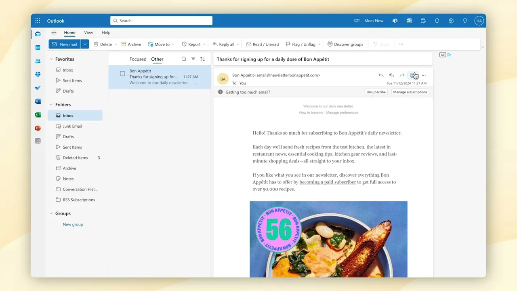
Task: Toggle the navigation pane hamburger button
Action: 54,33
